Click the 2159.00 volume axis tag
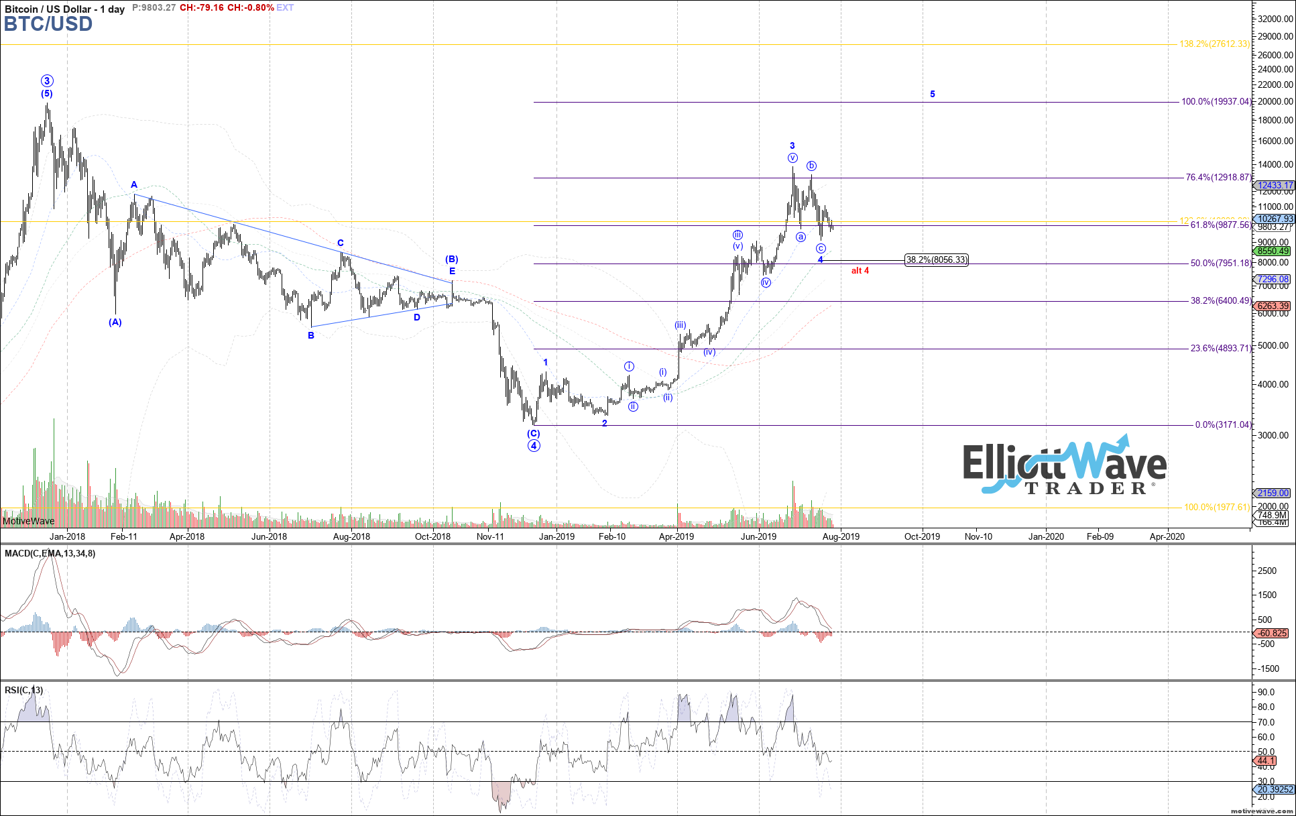The height and width of the screenshot is (816, 1296). (1273, 493)
